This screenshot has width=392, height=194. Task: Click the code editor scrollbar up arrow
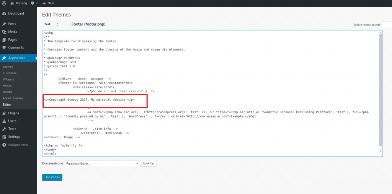coord(381,32)
